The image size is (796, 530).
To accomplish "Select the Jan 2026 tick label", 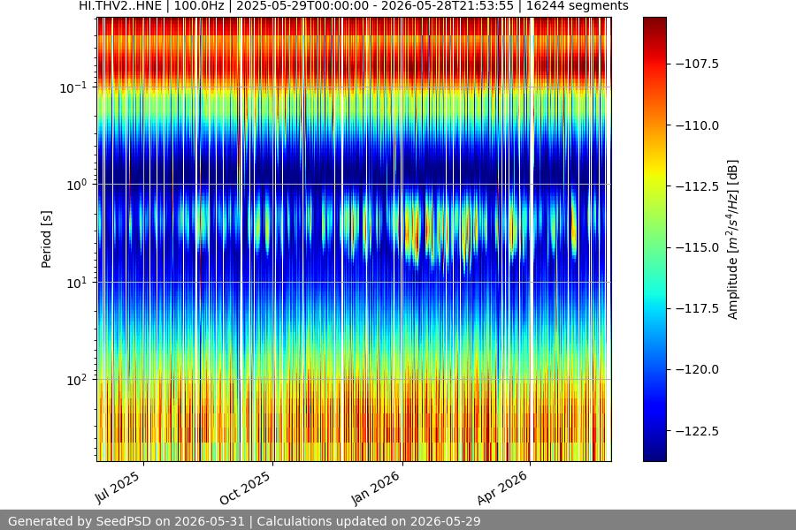I will 376,488.
